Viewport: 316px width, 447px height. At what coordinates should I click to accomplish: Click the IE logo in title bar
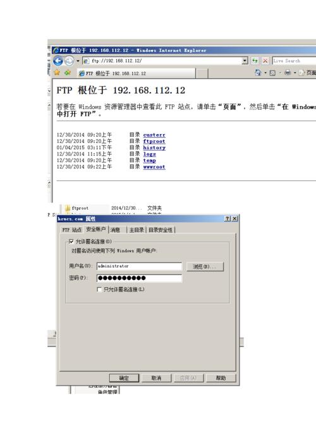(56, 50)
